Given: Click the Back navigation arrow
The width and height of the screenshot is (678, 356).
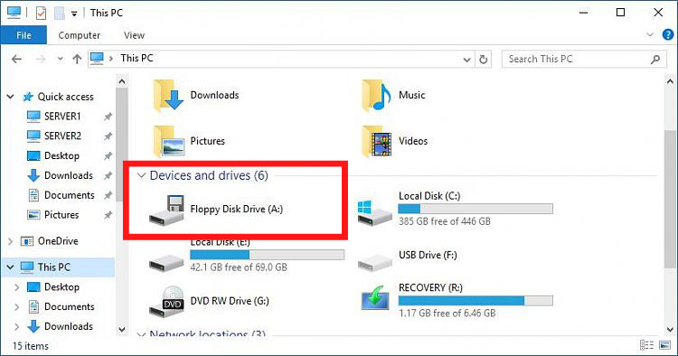Looking at the screenshot, I should (x=16, y=60).
